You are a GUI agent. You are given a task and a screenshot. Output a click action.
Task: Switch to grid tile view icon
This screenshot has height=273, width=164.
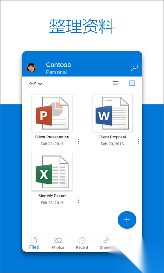tap(132, 83)
